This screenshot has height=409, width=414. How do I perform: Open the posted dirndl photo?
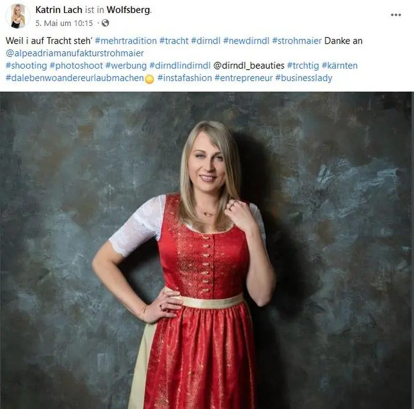[206, 250]
